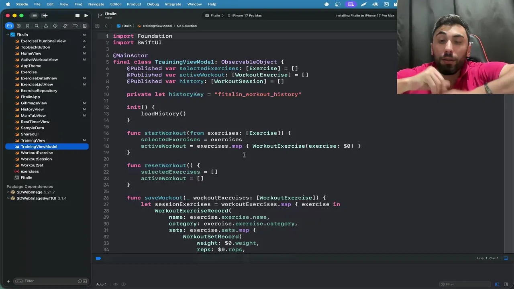Toggle the navigator sidebar list button
Screen dimensions: 514x289
click(x=34, y=16)
